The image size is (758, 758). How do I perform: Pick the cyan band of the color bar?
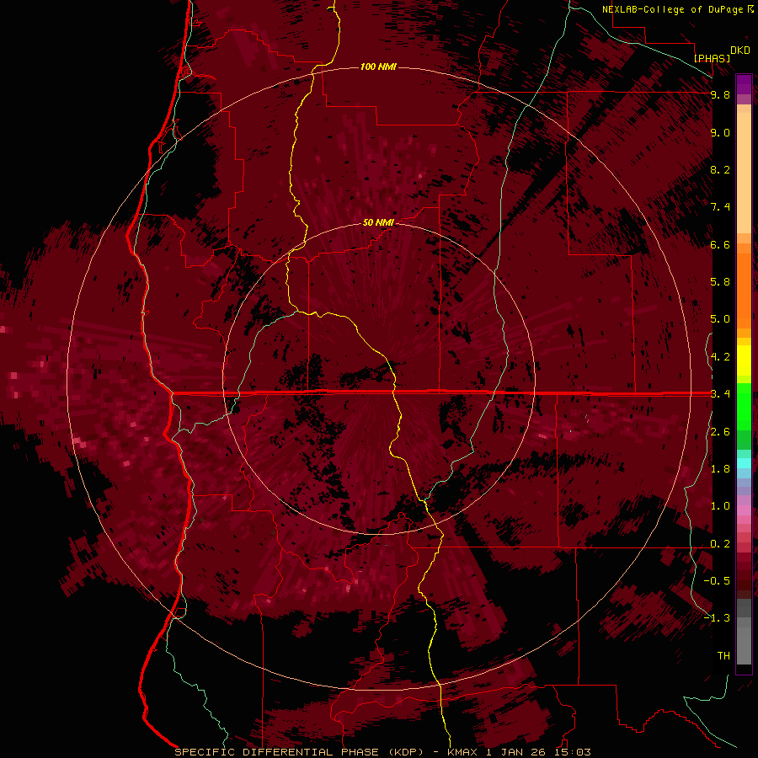(x=744, y=463)
